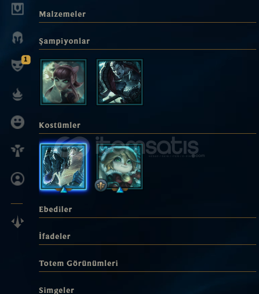Choose the highlighted frost skin shard
This screenshot has width=259, height=294.
tap(63, 167)
